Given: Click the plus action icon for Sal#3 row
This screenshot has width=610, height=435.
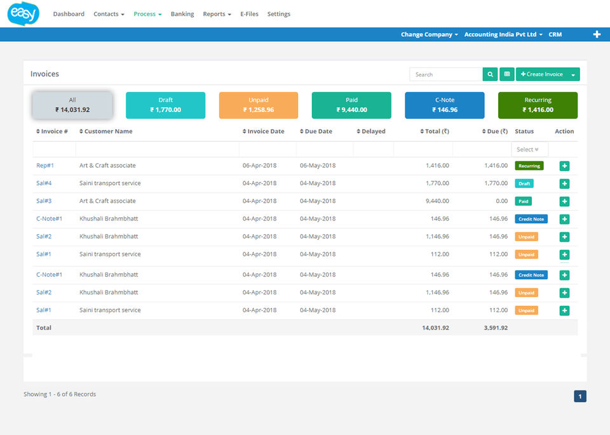Looking at the screenshot, I should coord(564,202).
